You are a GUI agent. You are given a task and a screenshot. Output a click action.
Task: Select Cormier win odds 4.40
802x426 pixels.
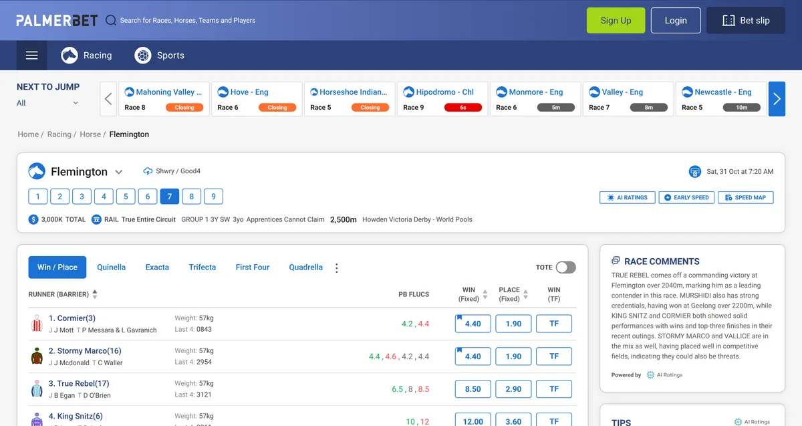473,324
